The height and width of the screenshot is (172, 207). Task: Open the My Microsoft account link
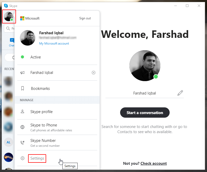click(x=54, y=44)
